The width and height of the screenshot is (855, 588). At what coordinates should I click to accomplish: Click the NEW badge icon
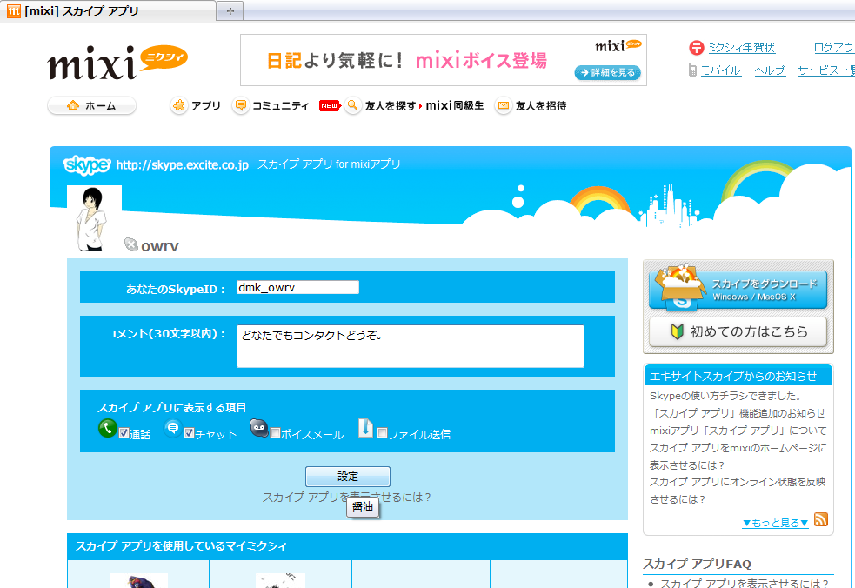(330, 106)
